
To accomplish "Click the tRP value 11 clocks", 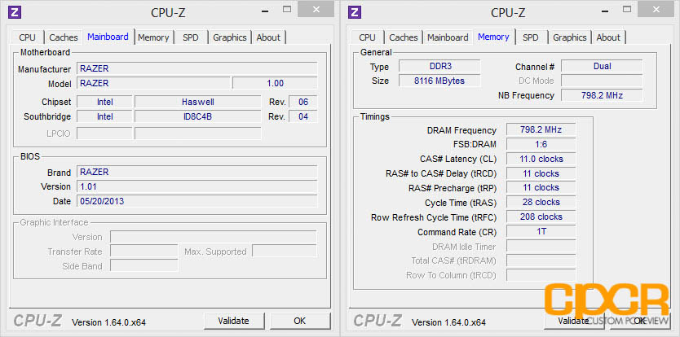I will pyautogui.click(x=541, y=187).
